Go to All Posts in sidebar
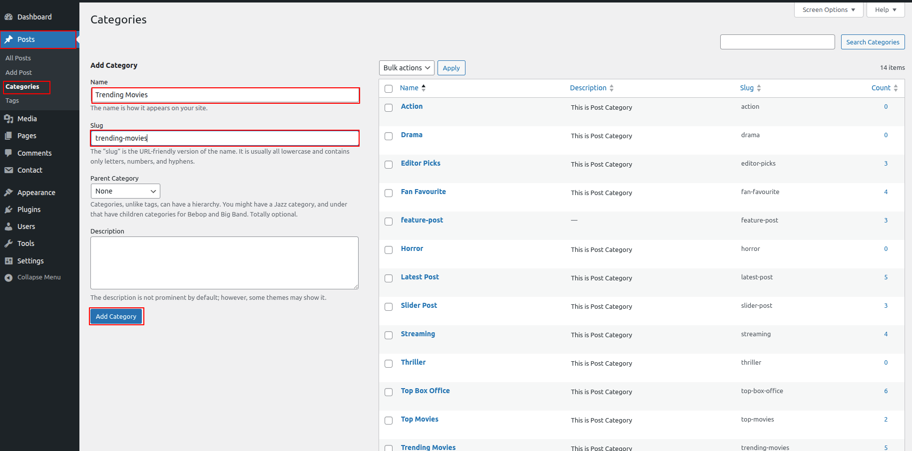 point(18,58)
